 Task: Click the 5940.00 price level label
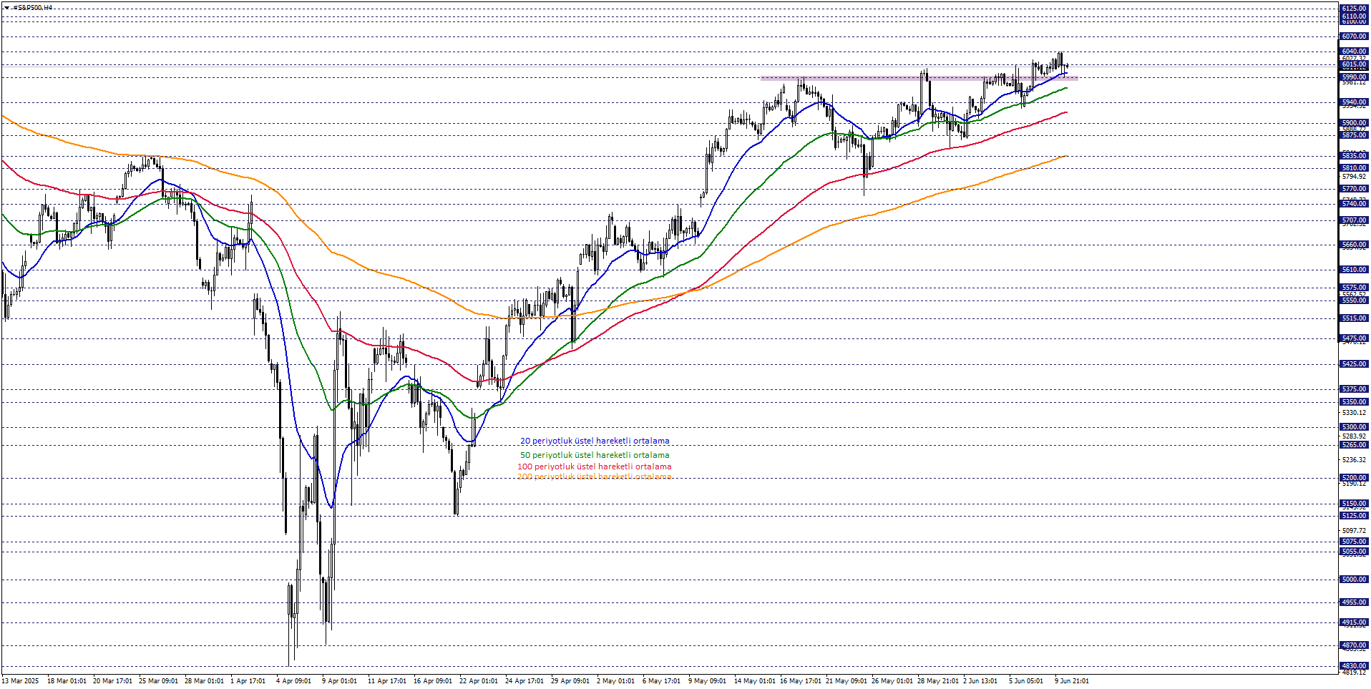1354,102
